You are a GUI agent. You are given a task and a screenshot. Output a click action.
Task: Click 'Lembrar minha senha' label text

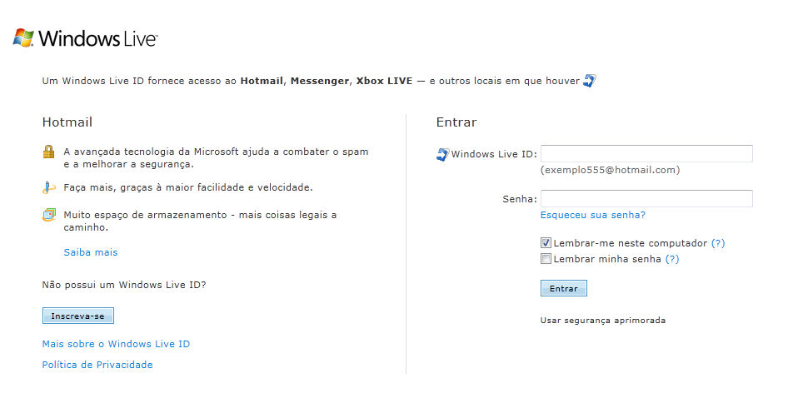(607, 259)
